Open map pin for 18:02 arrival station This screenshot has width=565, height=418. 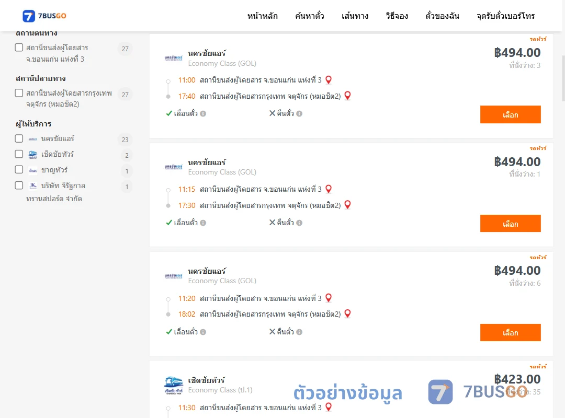click(347, 313)
